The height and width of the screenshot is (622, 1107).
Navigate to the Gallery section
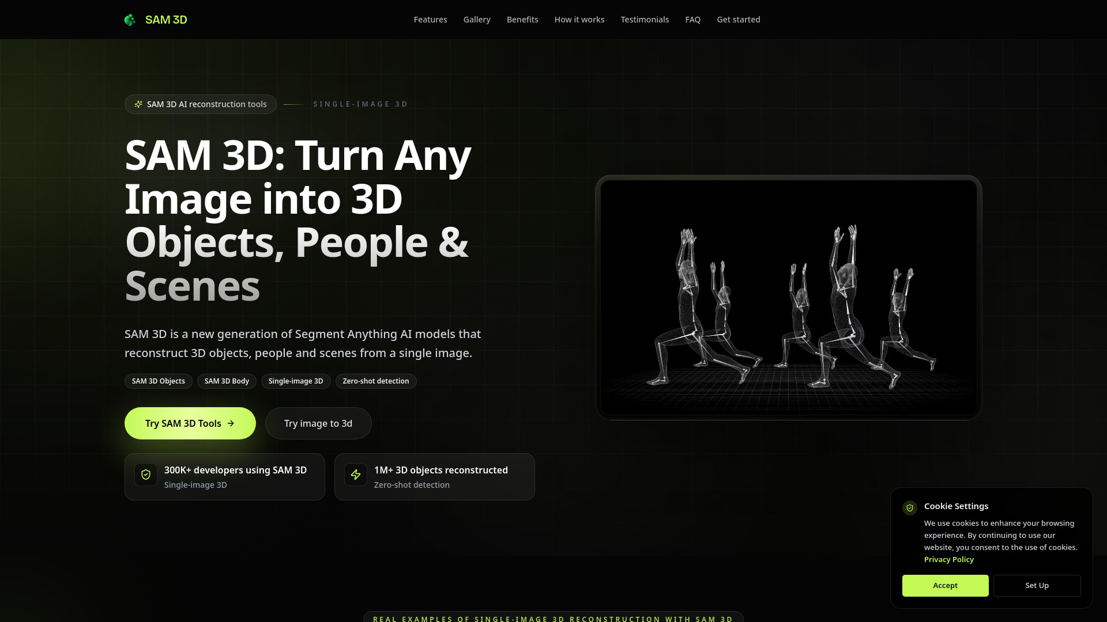[x=476, y=19]
